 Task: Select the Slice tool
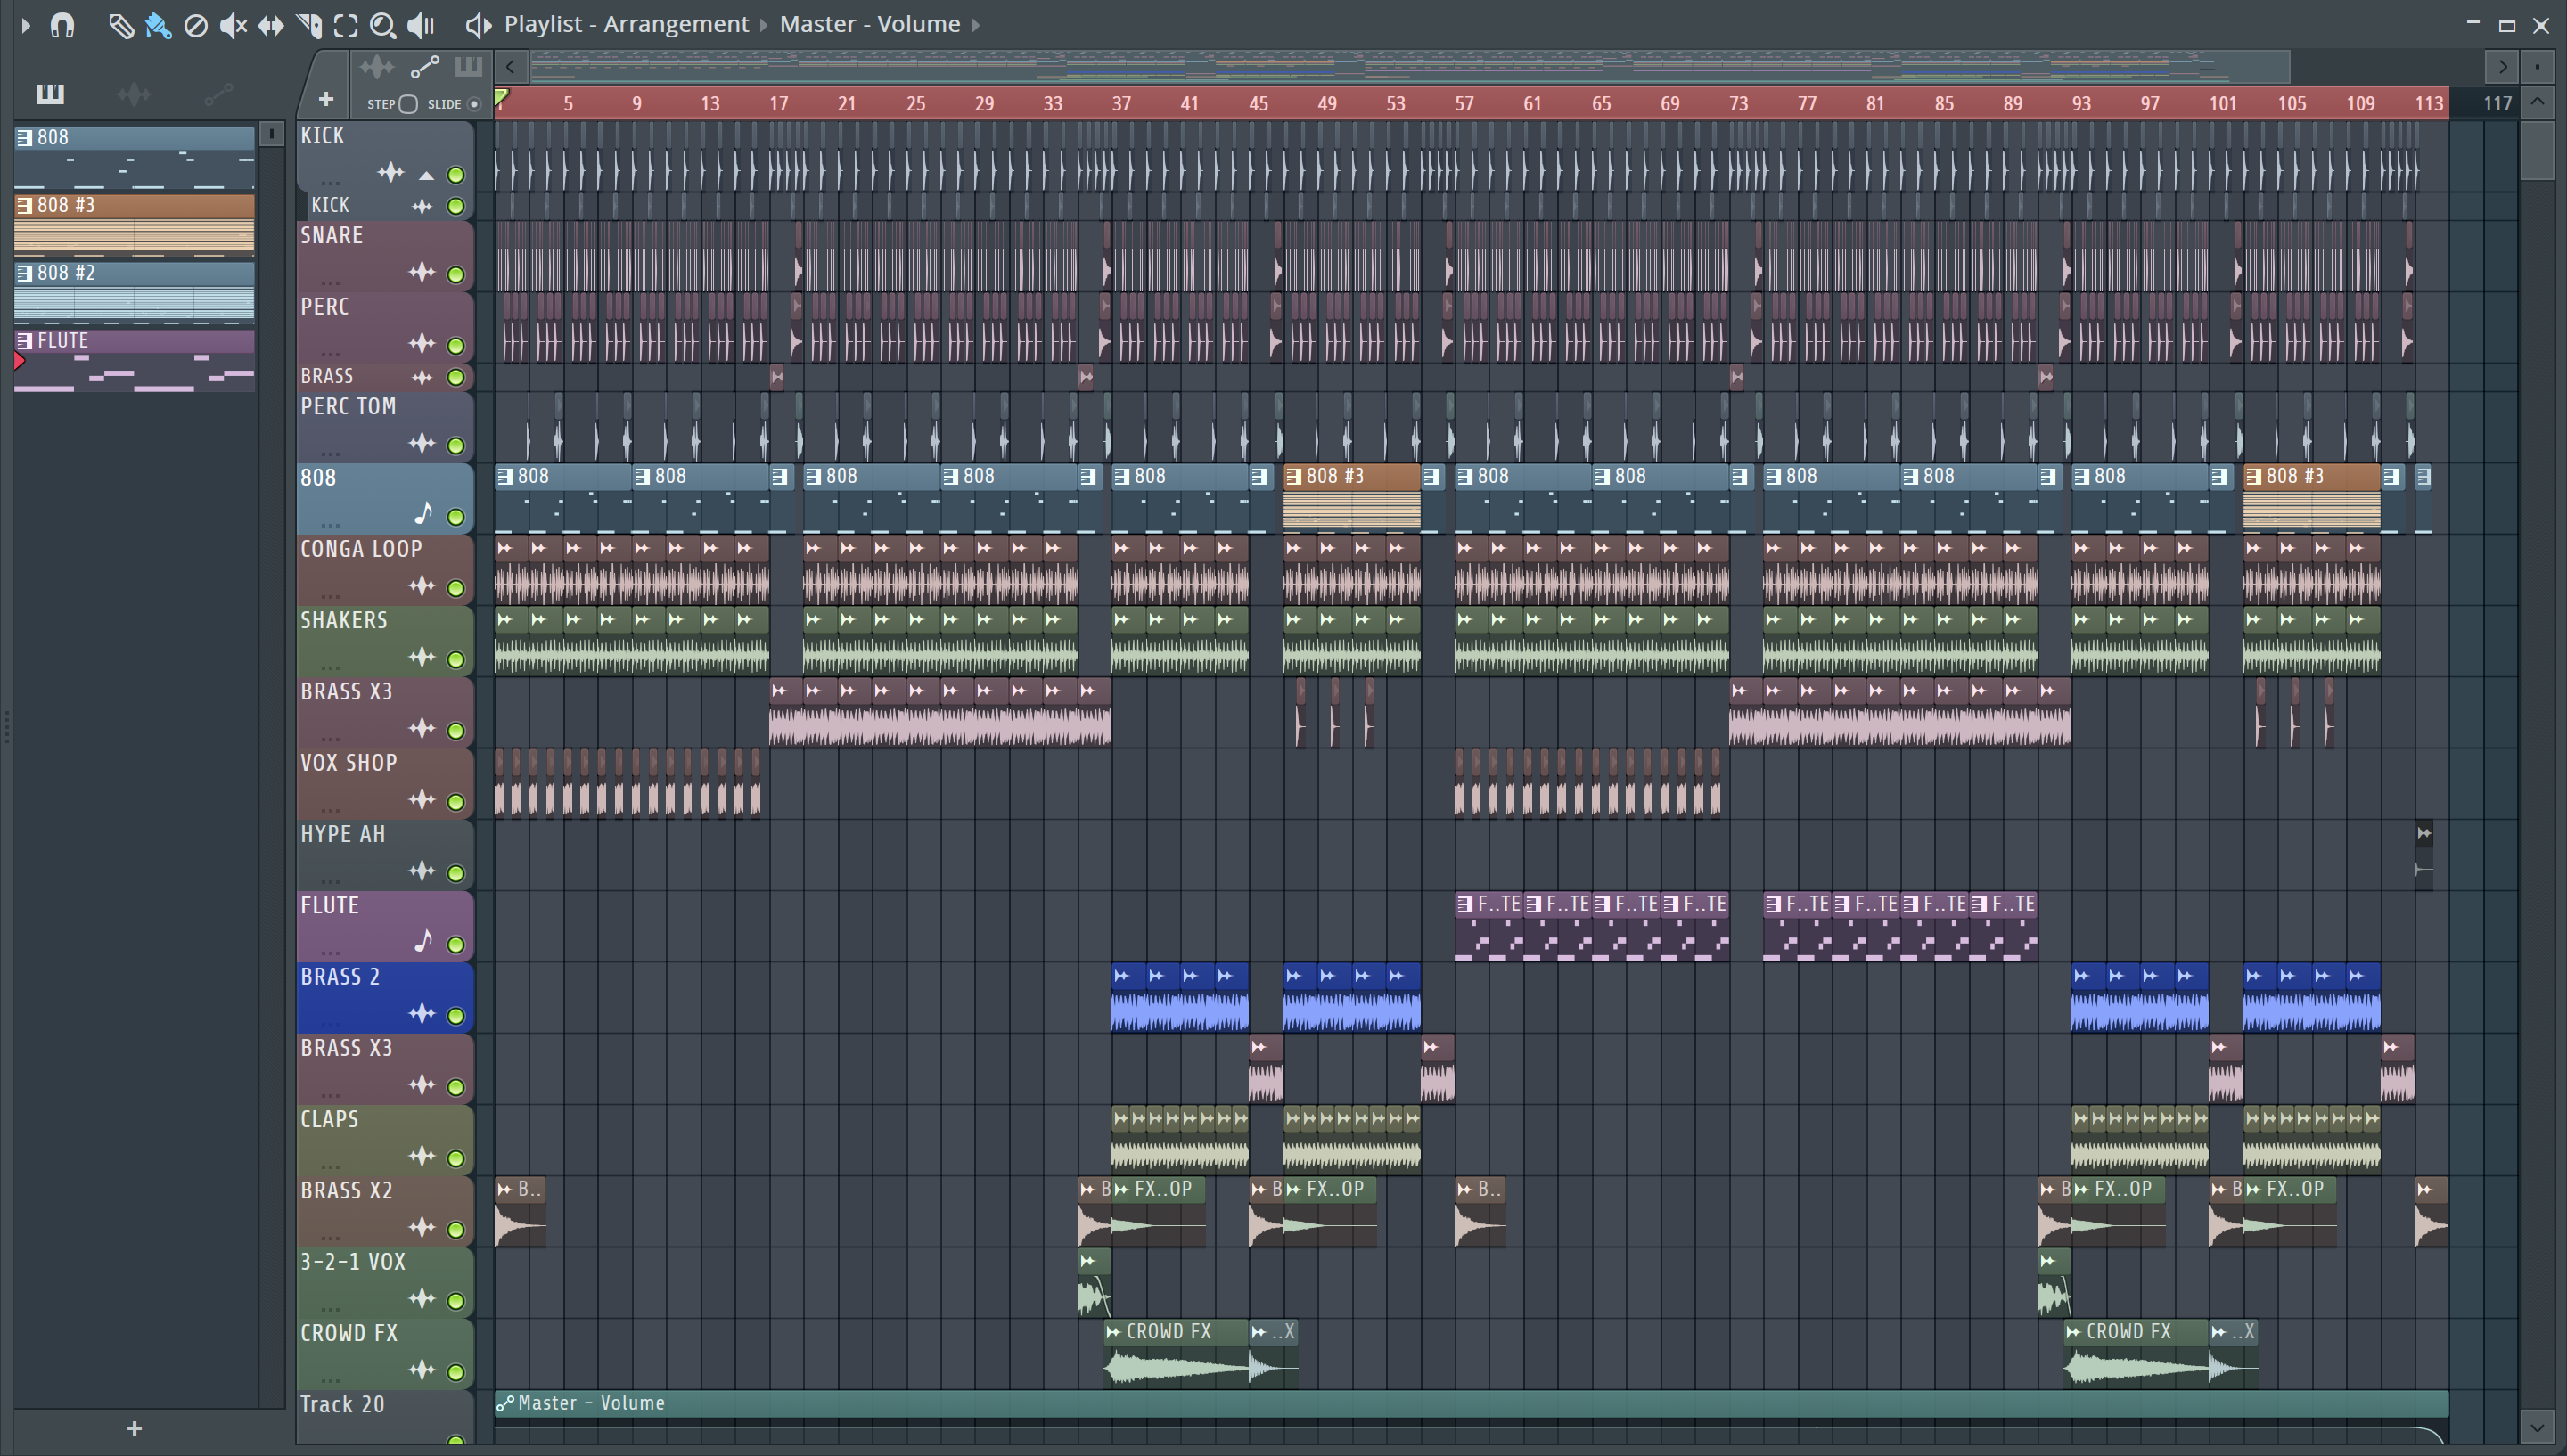[x=309, y=25]
